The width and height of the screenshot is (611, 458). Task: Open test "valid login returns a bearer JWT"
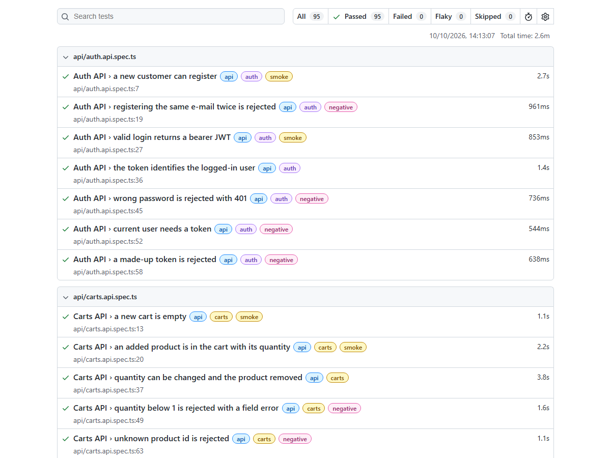(x=152, y=137)
